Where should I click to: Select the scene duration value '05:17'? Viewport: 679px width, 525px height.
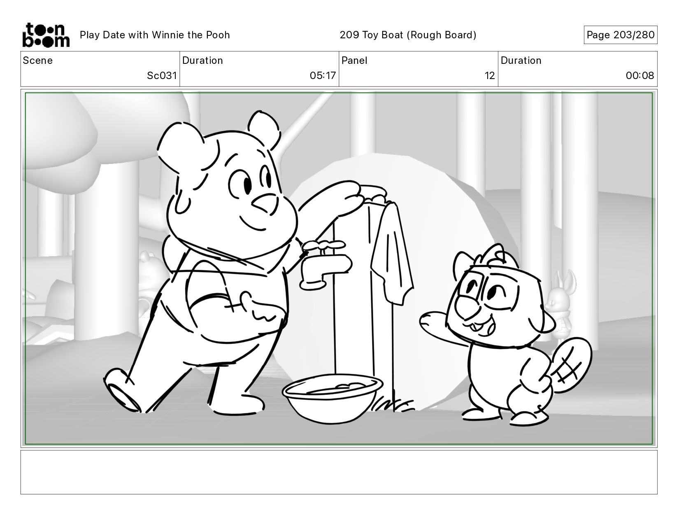tap(323, 76)
